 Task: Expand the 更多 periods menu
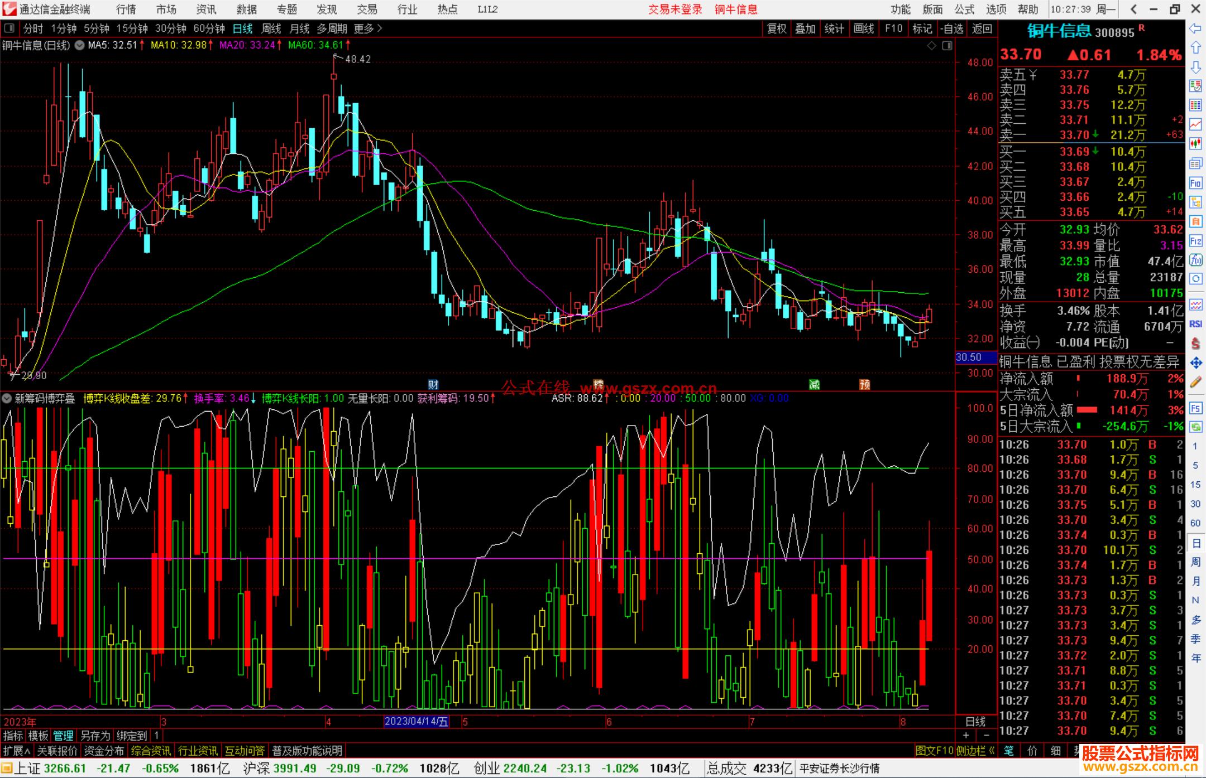click(368, 28)
